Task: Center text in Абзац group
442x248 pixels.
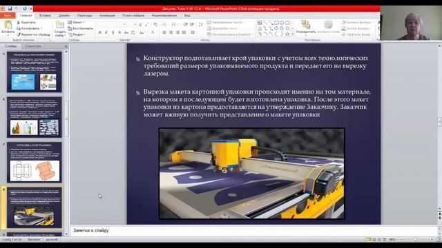Action: [171, 32]
